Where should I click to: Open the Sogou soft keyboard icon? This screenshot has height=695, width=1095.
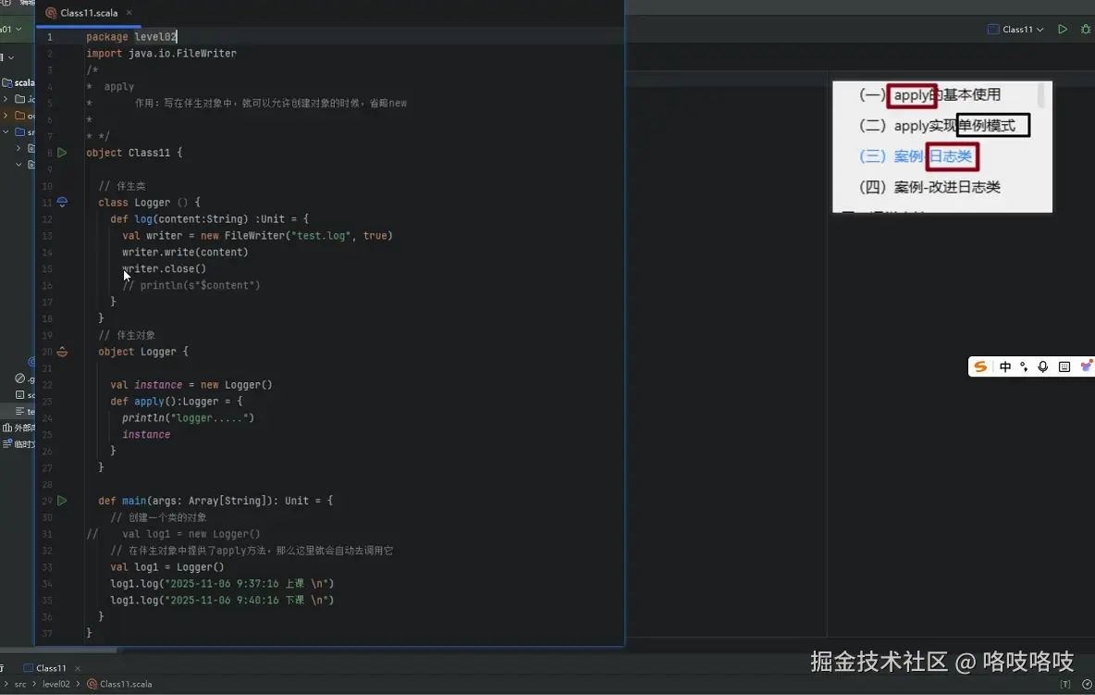pos(1064,366)
